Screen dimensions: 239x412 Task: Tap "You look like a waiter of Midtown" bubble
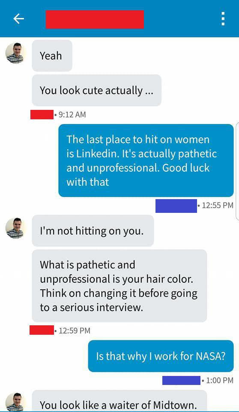pyautogui.click(x=119, y=401)
